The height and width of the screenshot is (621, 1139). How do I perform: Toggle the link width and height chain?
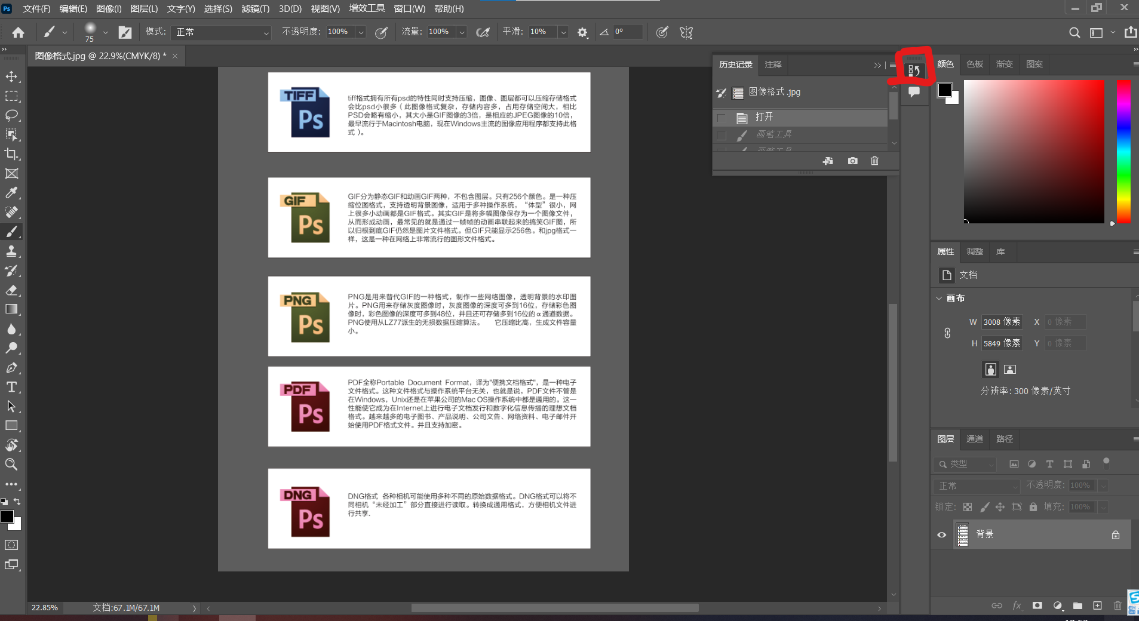[x=947, y=333]
